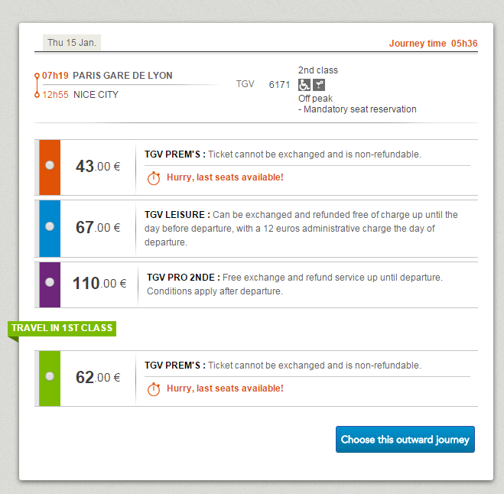Click the wheelchair accessibility icon
504x494 pixels.
(x=304, y=86)
